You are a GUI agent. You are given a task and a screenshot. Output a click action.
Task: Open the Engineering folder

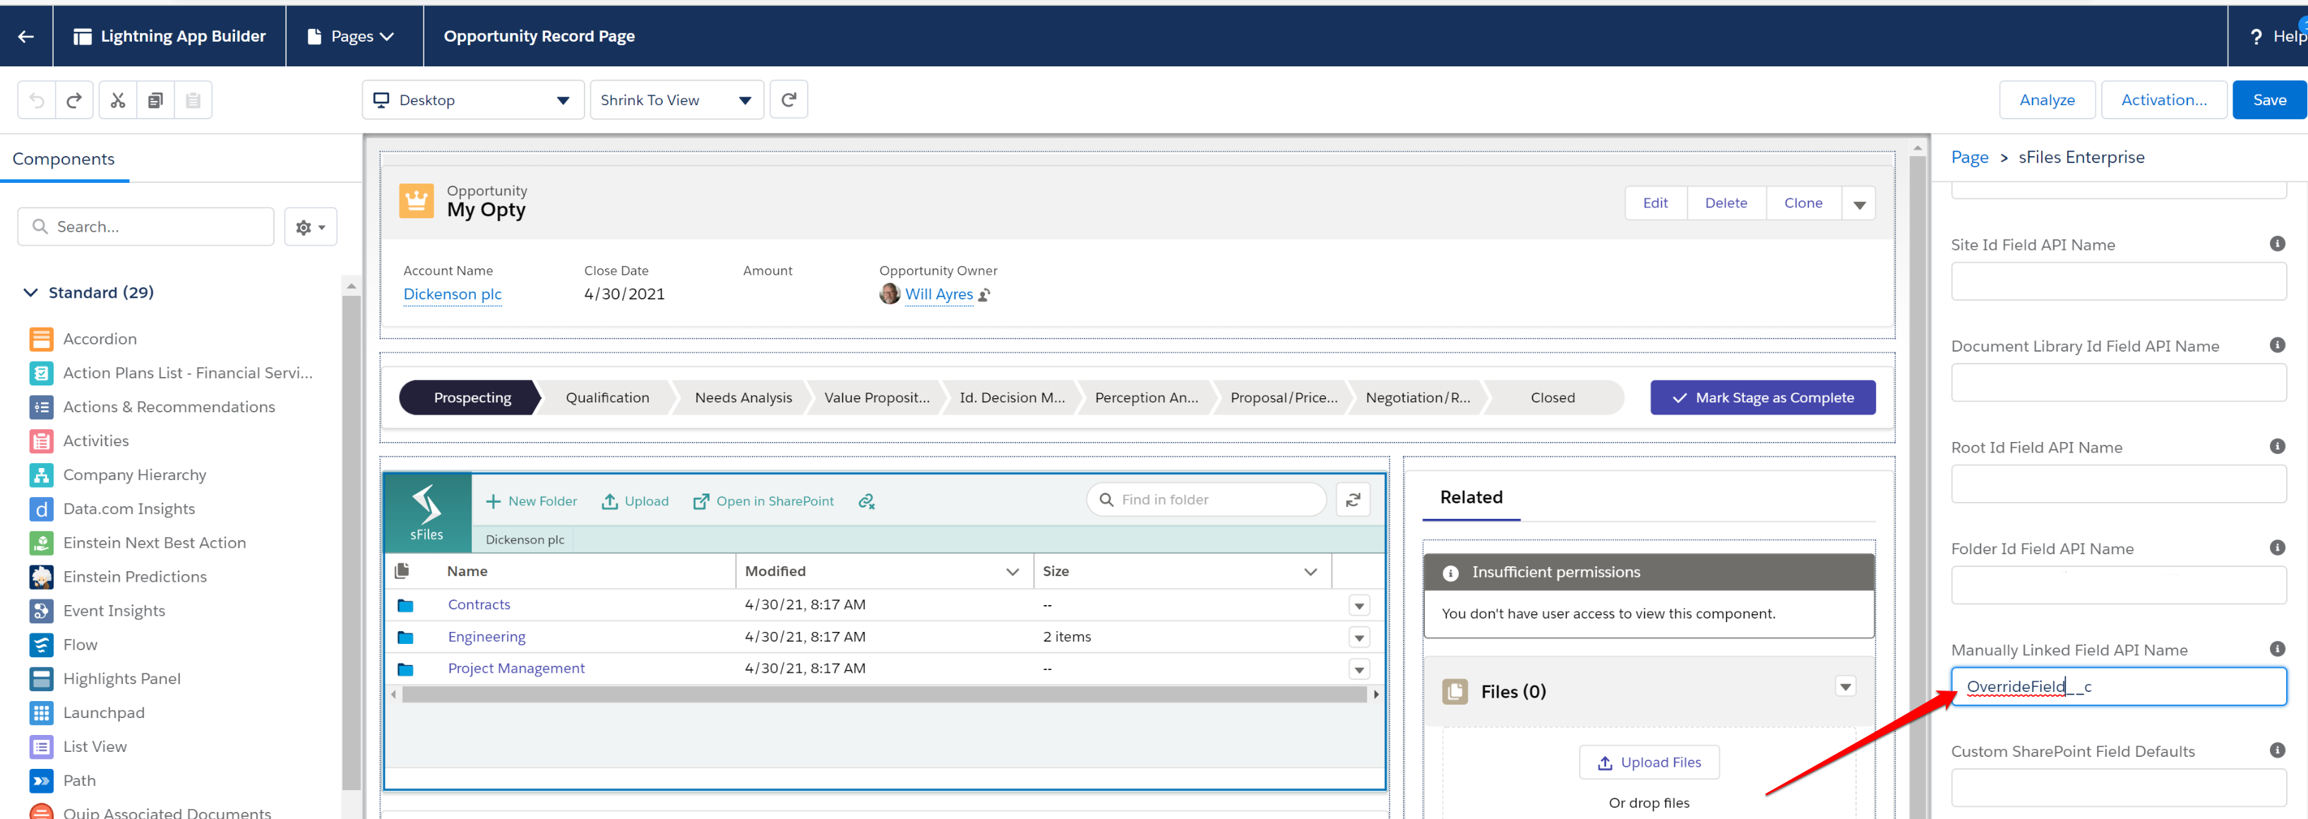click(486, 637)
